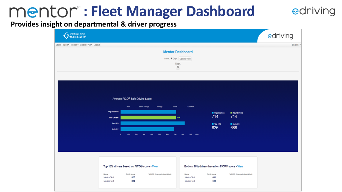Click the Virtual Risk Manager logo
342x192 pixels.
75,36
